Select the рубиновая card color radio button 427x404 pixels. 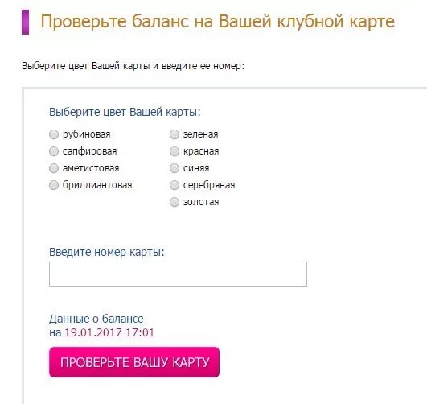(x=54, y=134)
